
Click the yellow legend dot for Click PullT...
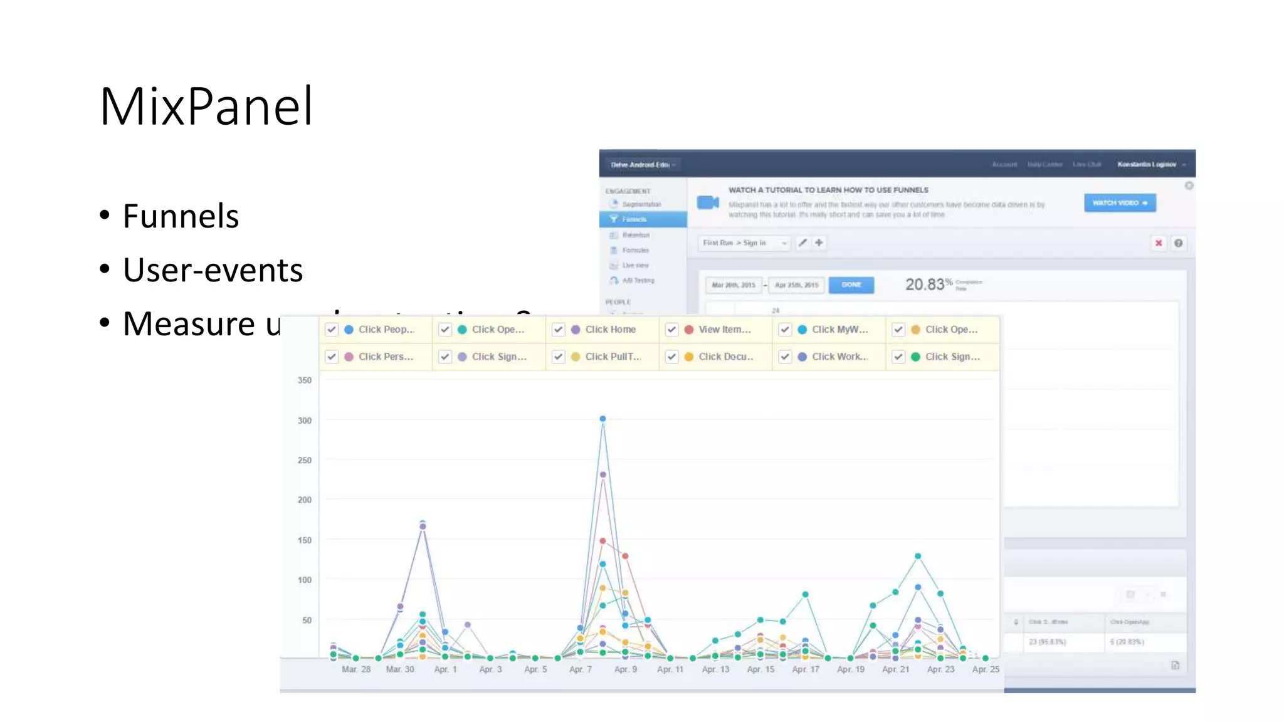click(x=576, y=357)
